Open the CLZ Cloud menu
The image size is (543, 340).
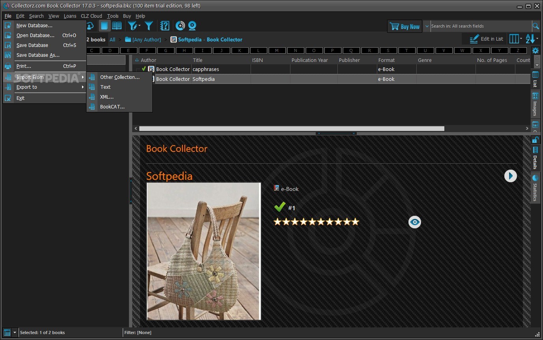(x=92, y=16)
